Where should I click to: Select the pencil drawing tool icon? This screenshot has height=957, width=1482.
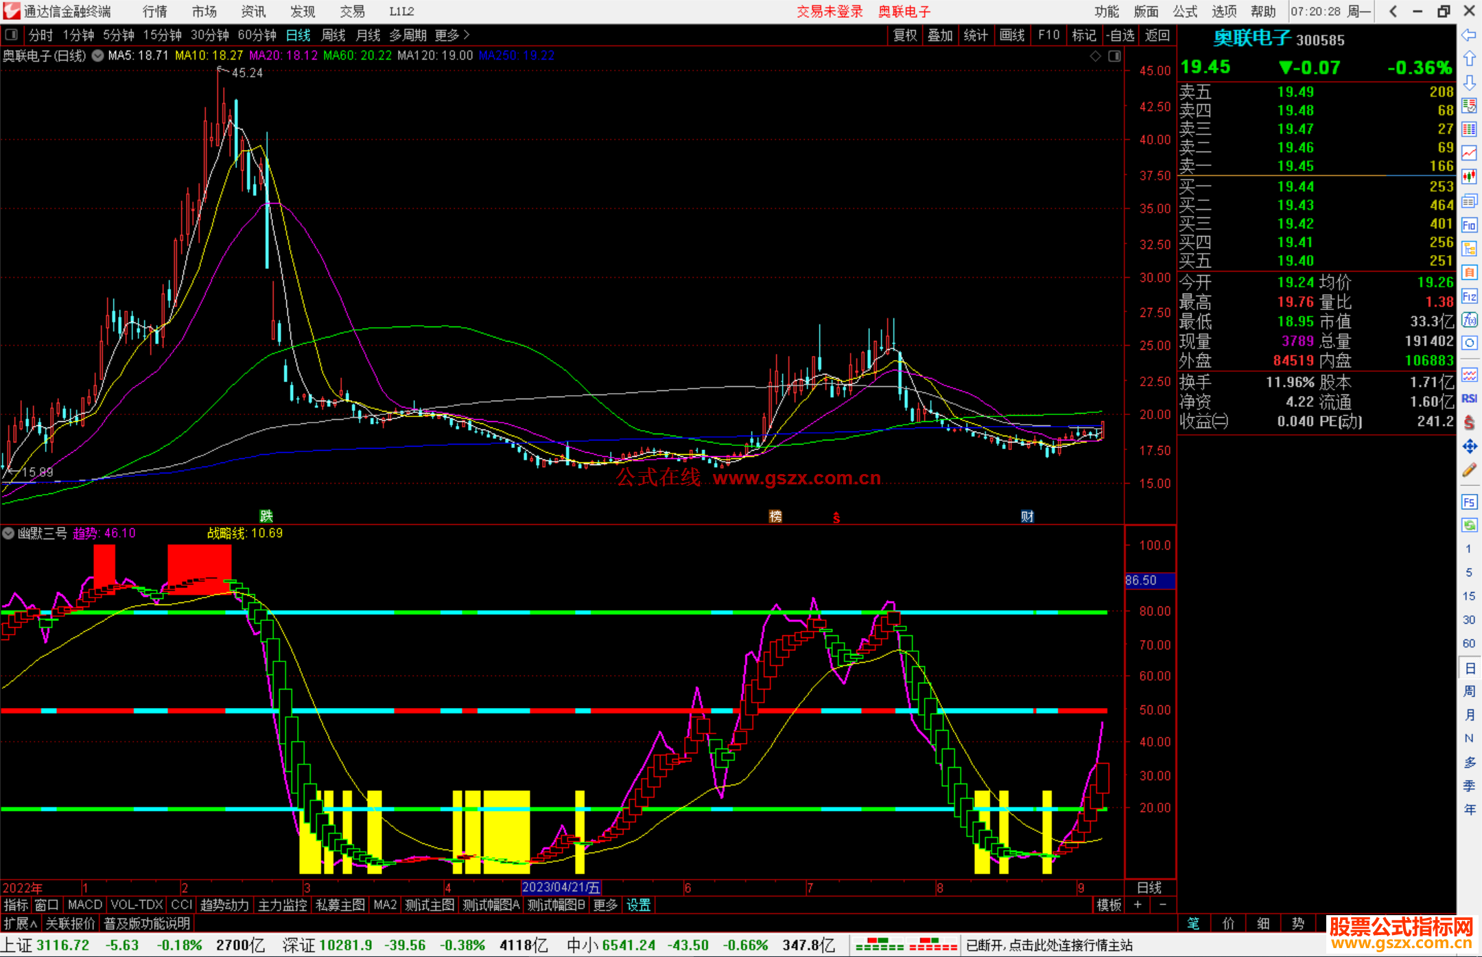(x=1469, y=471)
